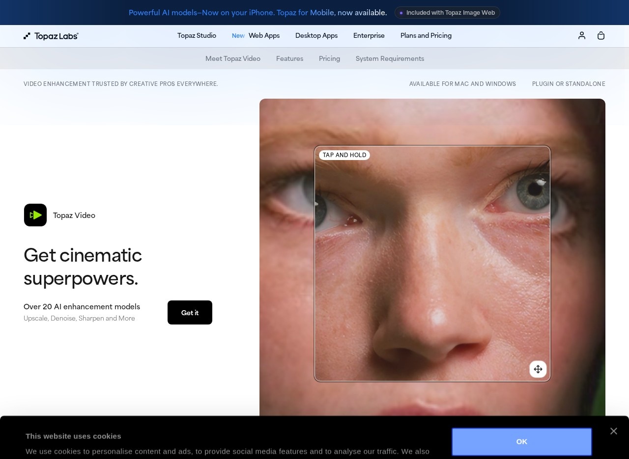The height and width of the screenshot is (459, 629).
Task: Click the Included with Topaz Image Web badge
Action: [447, 13]
